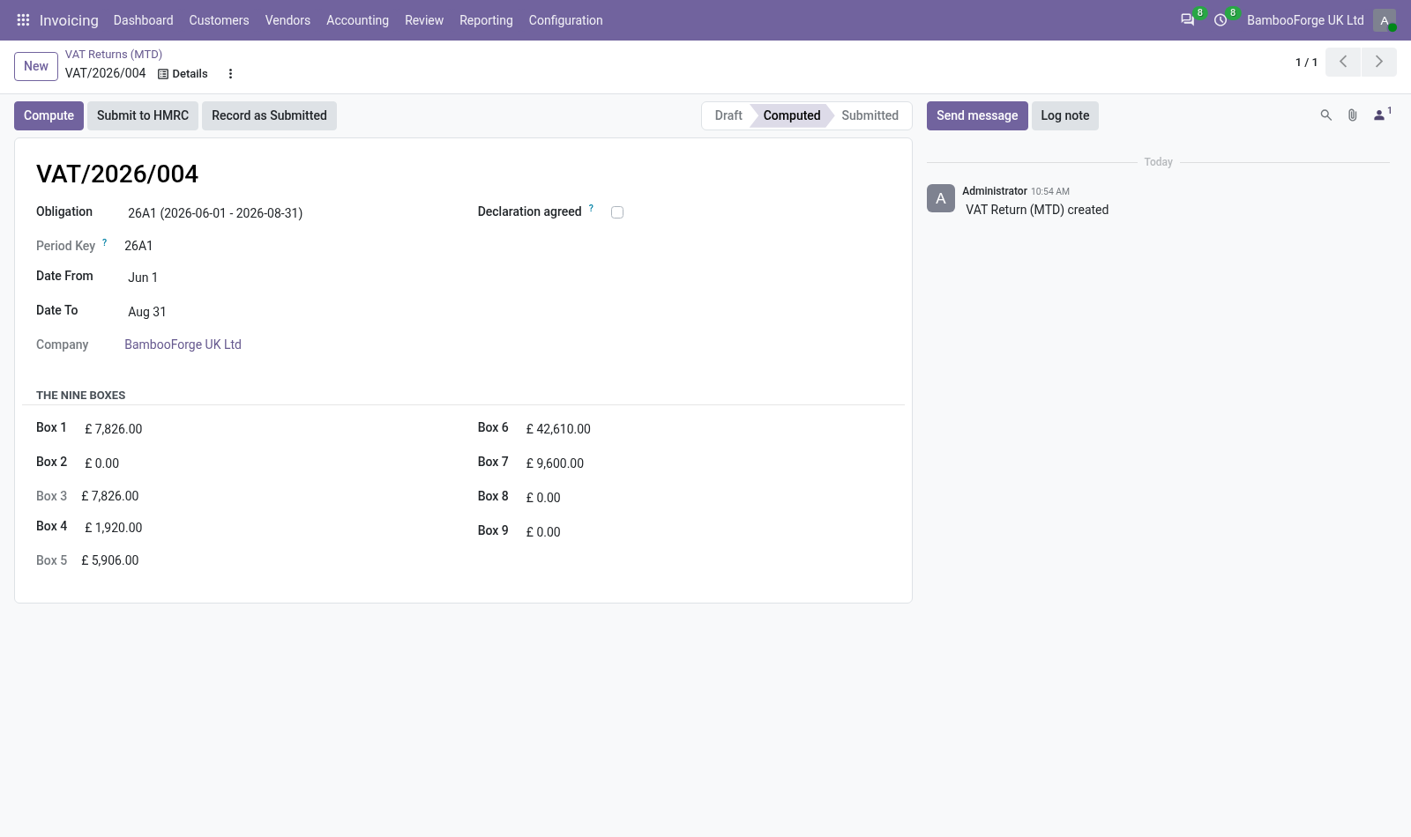Click the 10:54 AM message timestamp
This screenshot has width=1411, height=837.
click(1050, 191)
